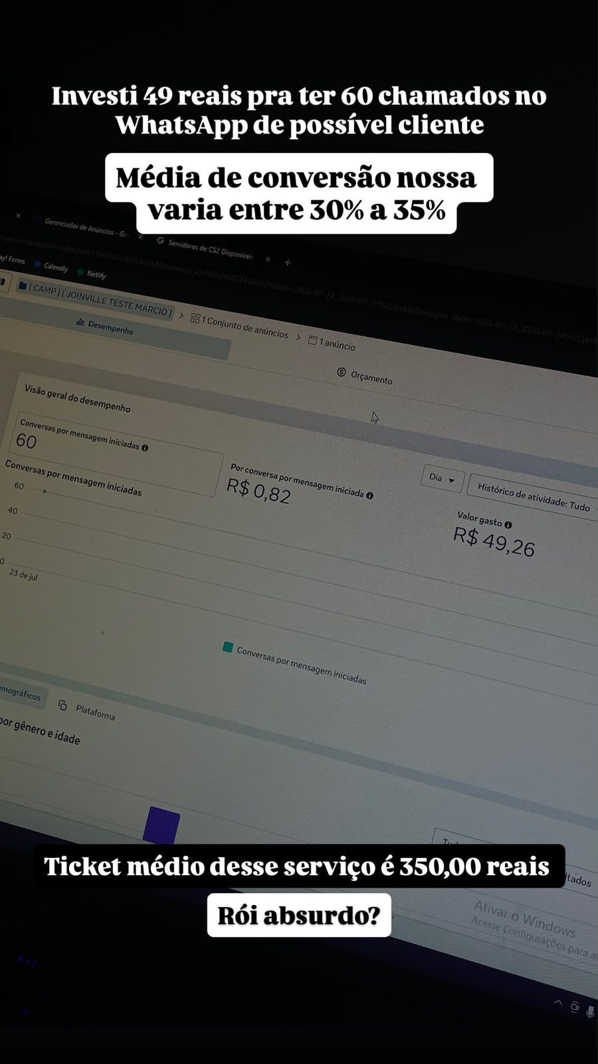Viewport: 598px width, 1064px height.
Task: Open the Servidores de CS2 Disponíveis tab
Action: [x=209, y=249]
